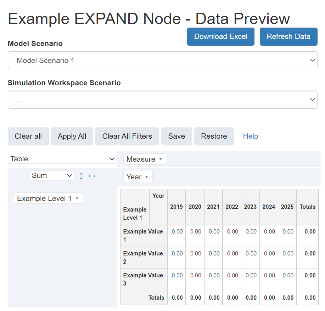Click the row sort order vertical arrow icon
325x311 pixels.
pyautogui.click(x=81, y=176)
